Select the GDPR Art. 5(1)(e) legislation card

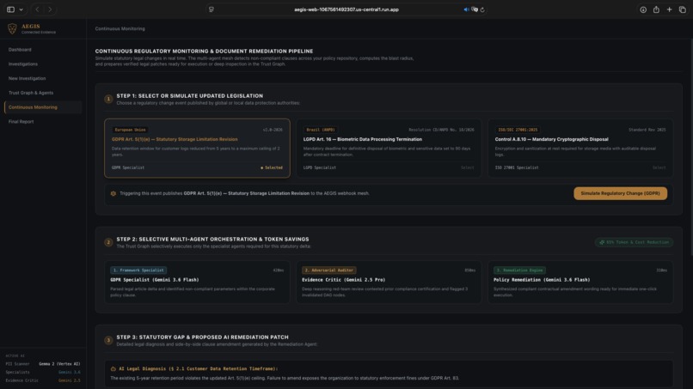(197, 148)
